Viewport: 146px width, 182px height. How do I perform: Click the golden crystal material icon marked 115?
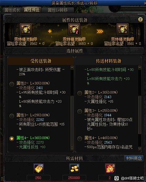tap(39, 169)
